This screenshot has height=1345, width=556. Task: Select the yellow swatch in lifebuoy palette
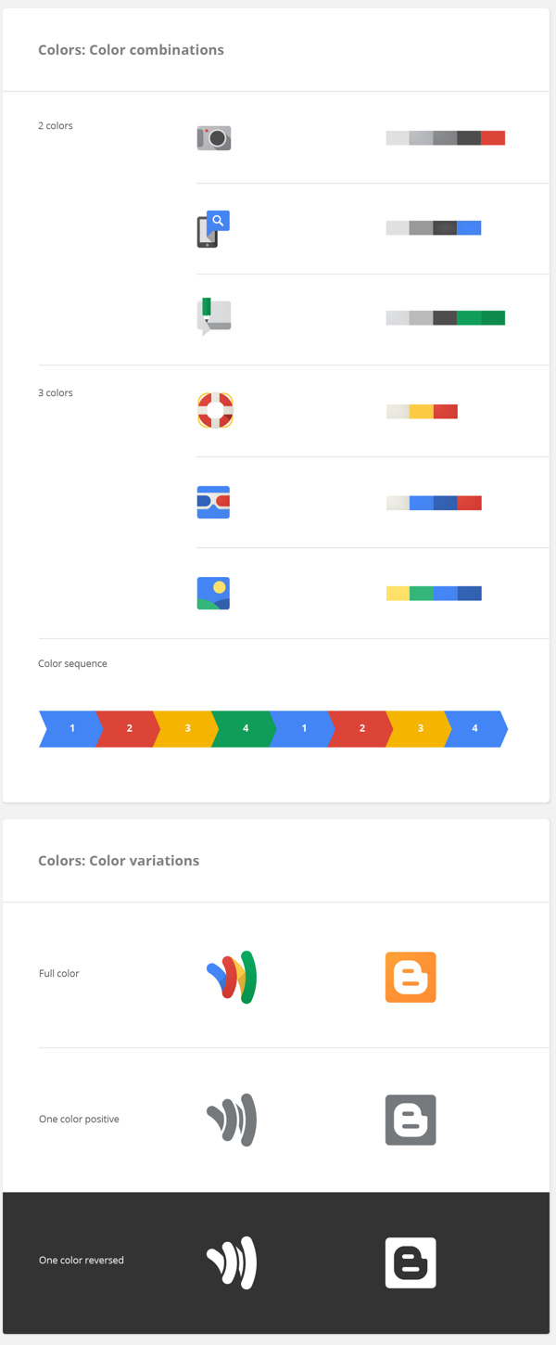click(x=422, y=411)
